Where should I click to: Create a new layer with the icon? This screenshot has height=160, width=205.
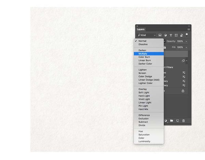coord(178,120)
